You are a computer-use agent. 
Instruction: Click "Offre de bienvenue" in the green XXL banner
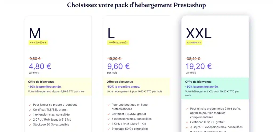pyautogui.click(x=198, y=82)
